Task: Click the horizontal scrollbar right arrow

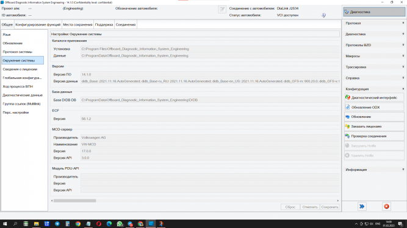Action: (x=337, y=201)
